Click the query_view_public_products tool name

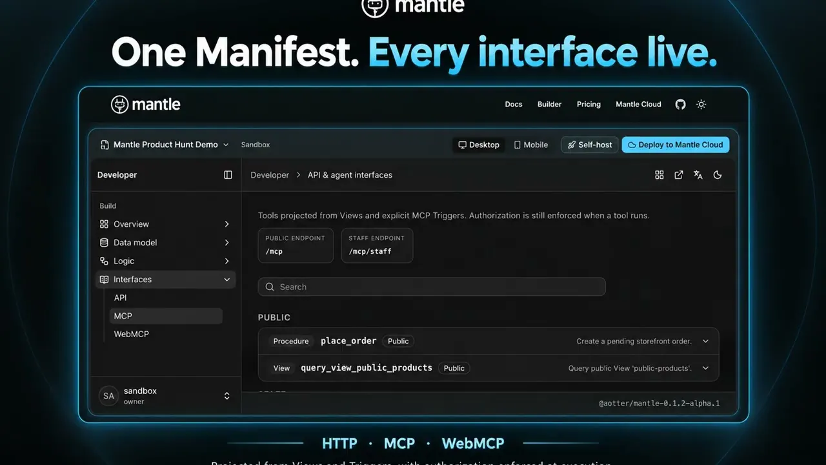click(x=367, y=368)
